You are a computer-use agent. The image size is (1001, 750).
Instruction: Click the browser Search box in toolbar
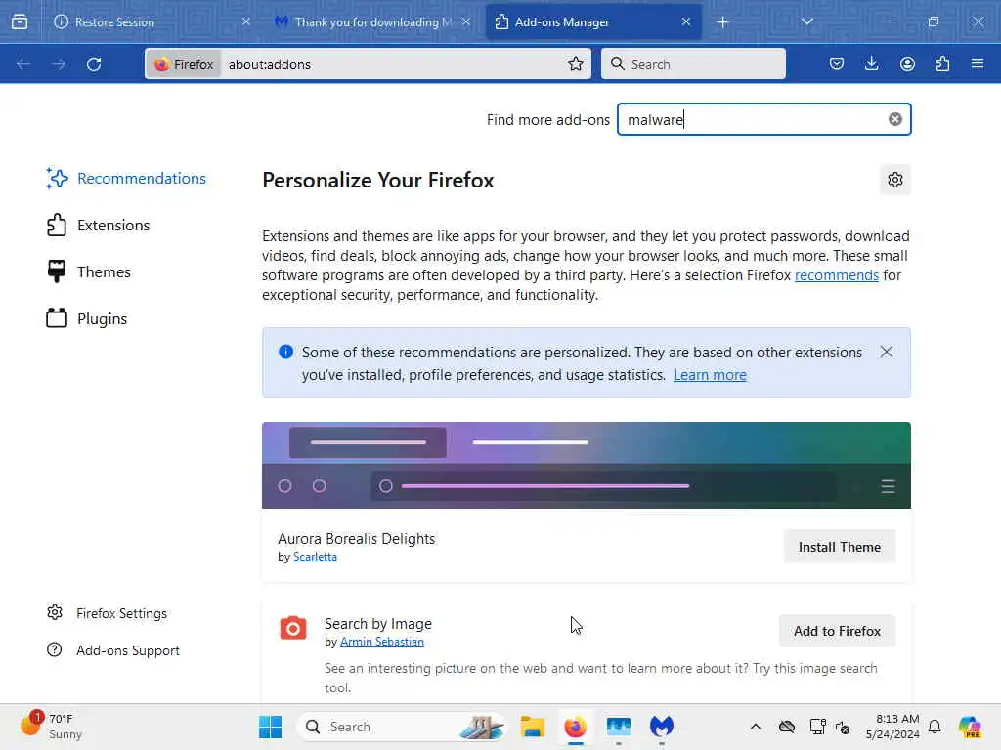tap(693, 63)
